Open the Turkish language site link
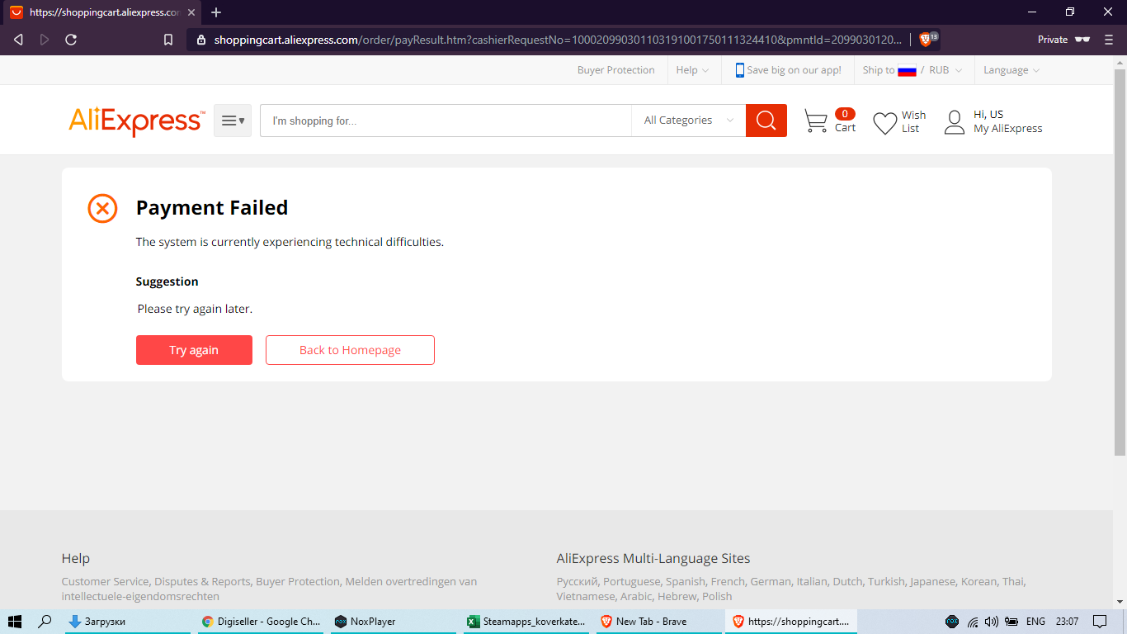Viewport: 1127px width, 634px height. click(x=886, y=581)
